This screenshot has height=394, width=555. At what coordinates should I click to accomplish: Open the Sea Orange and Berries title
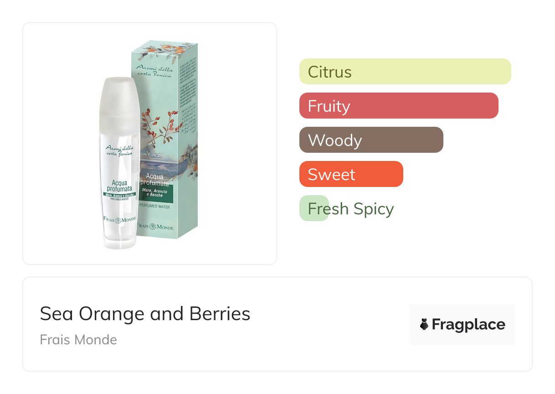(x=145, y=314)
